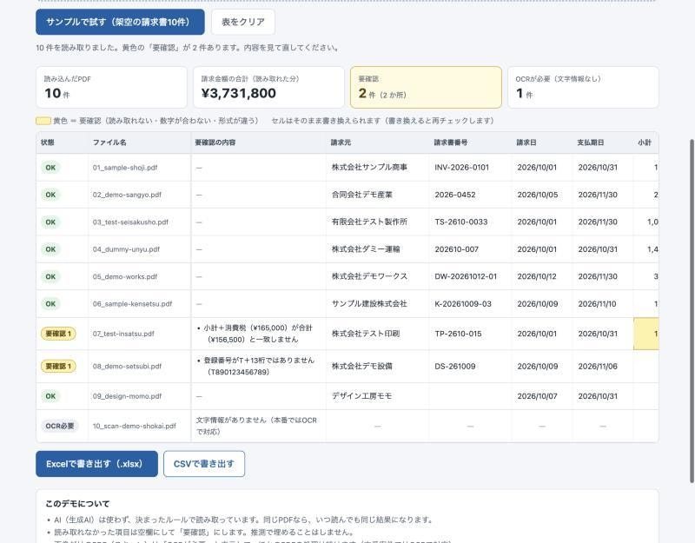Click the yellow 要確認 legend swatch
The width and height of the screenshot is (695, 543).
43,121
